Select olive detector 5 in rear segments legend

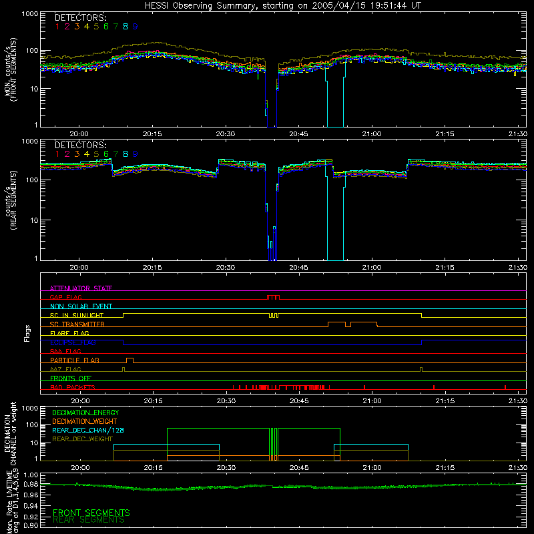click(x=96, y=154)
